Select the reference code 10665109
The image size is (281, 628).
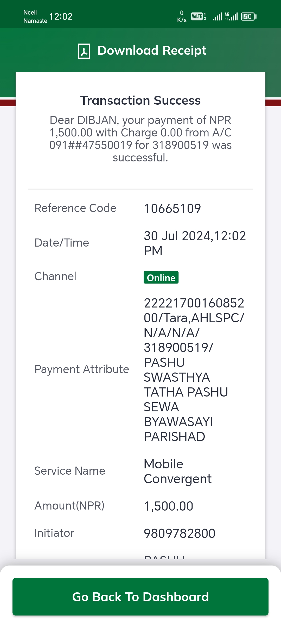click(x=172, y=209)
